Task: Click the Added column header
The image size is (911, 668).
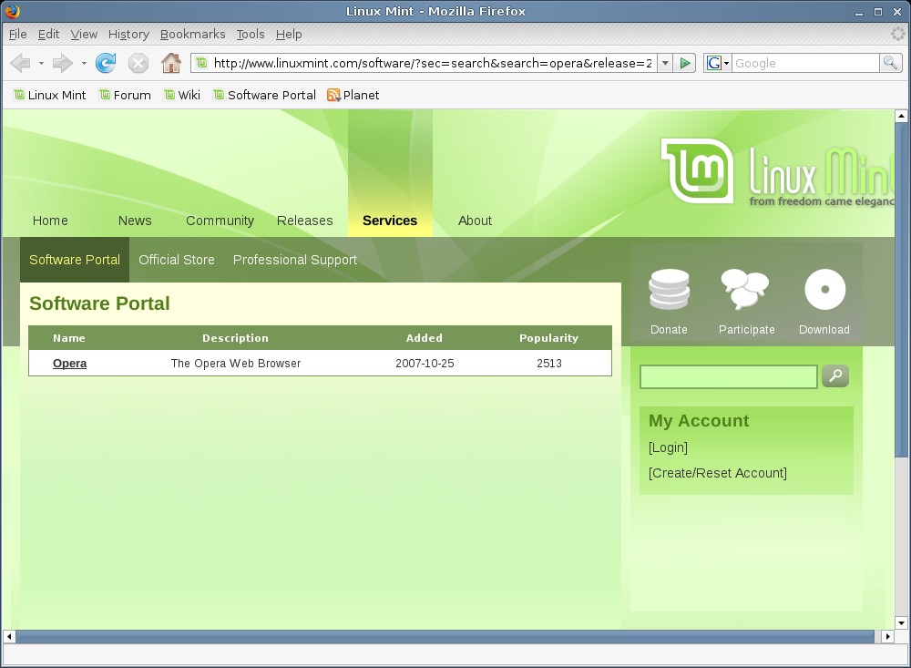Action: point(425,338)
